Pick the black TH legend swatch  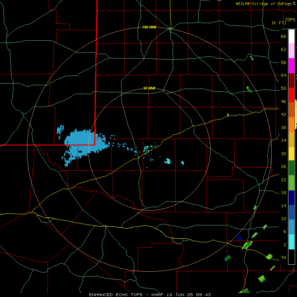tap(291, 257)
